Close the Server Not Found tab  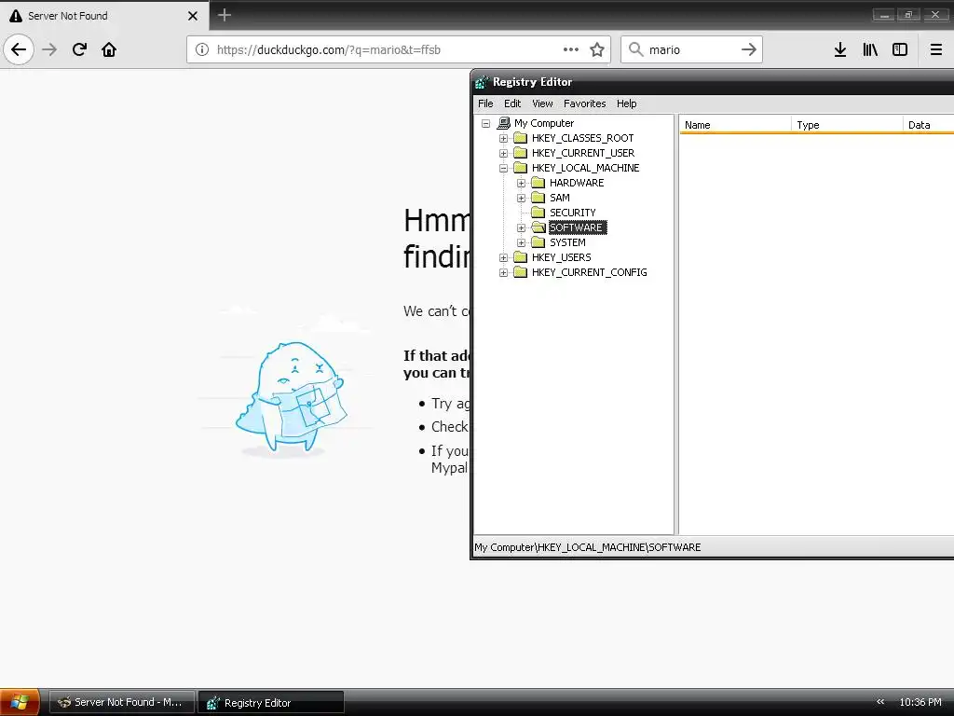tap(193, 16)
